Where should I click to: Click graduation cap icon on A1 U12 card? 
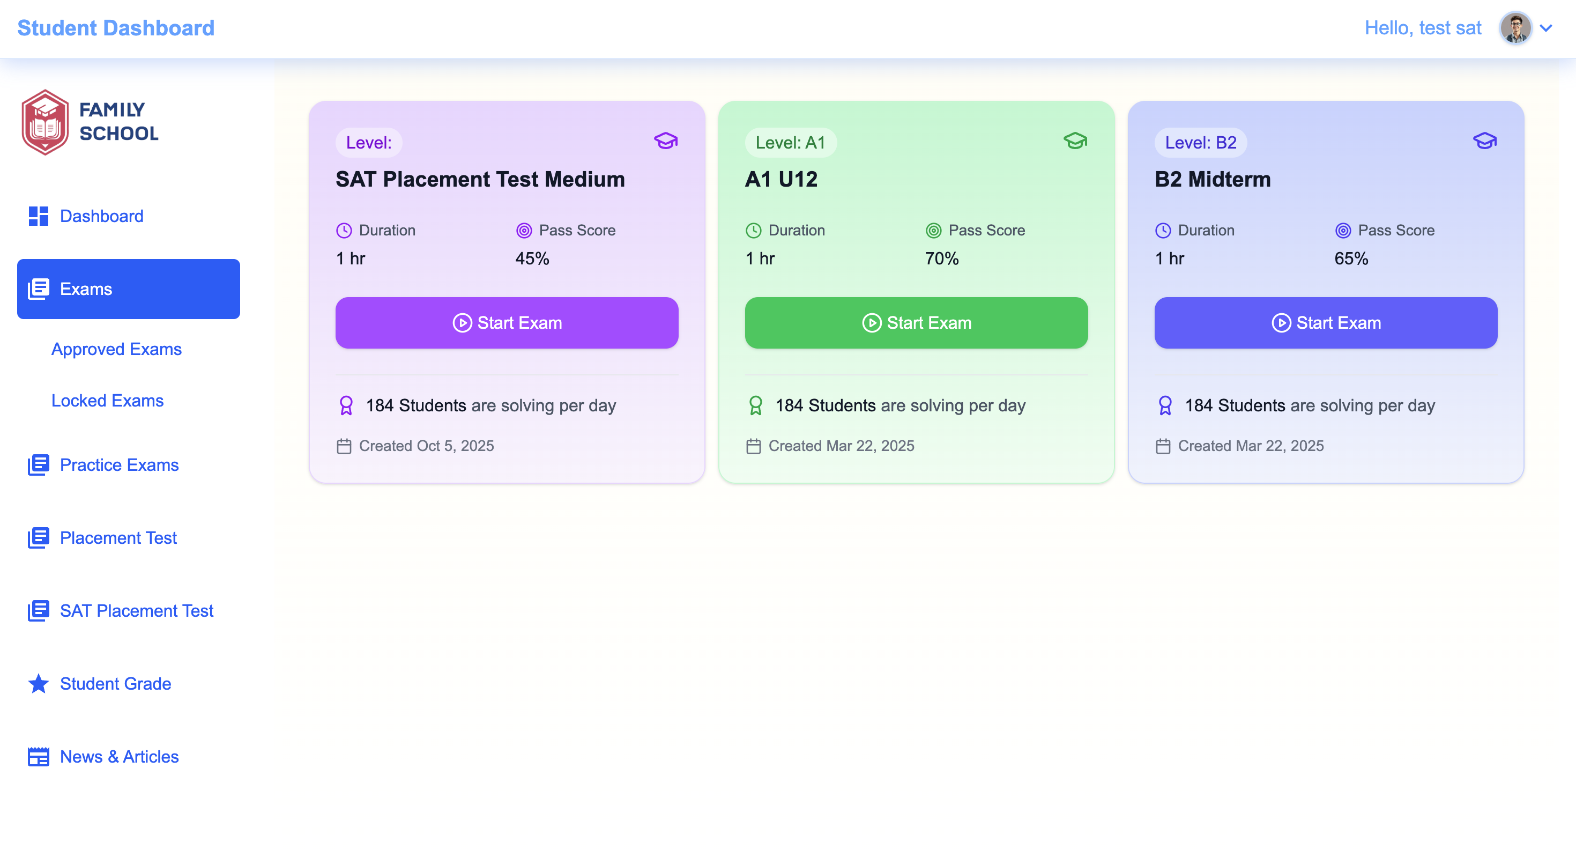coord(1075,142)
